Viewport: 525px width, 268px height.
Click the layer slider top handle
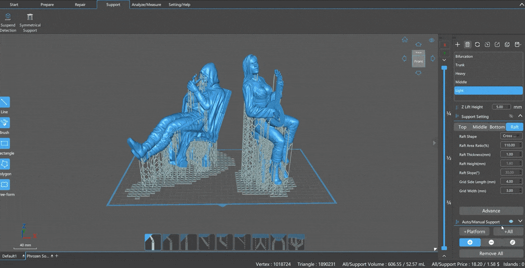(444, 68)
